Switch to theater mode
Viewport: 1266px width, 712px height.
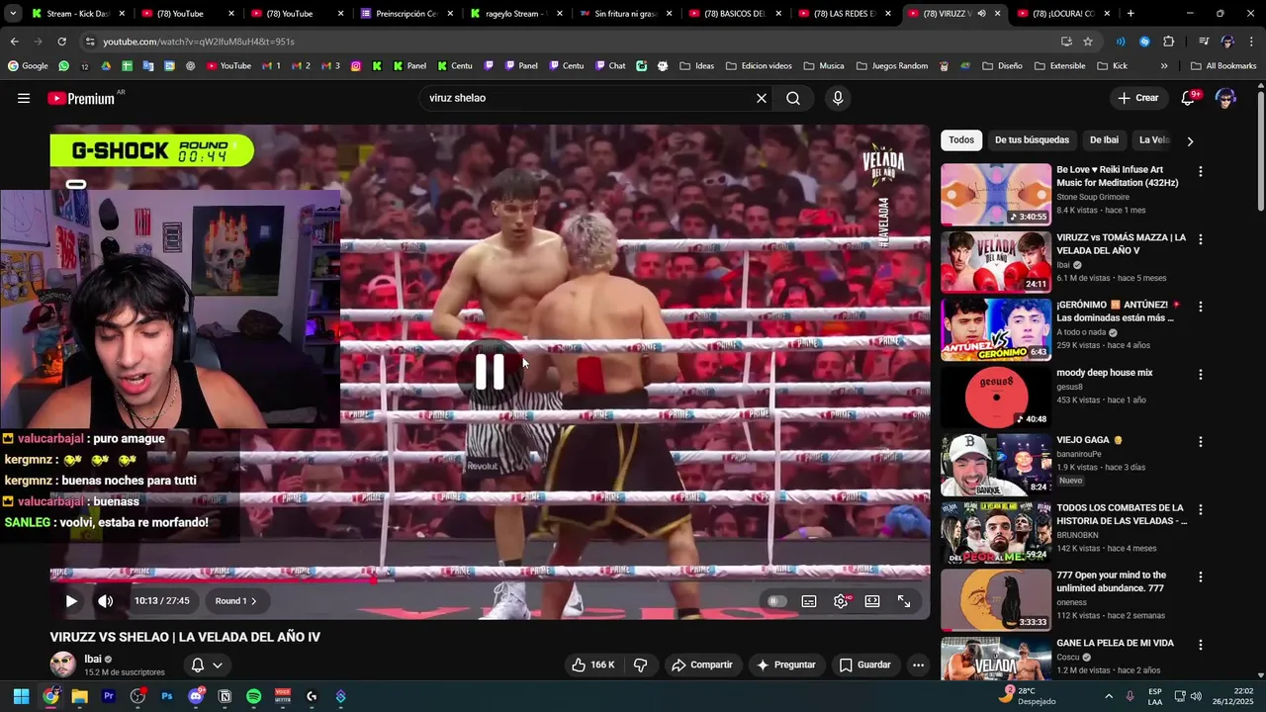(872, 600)
